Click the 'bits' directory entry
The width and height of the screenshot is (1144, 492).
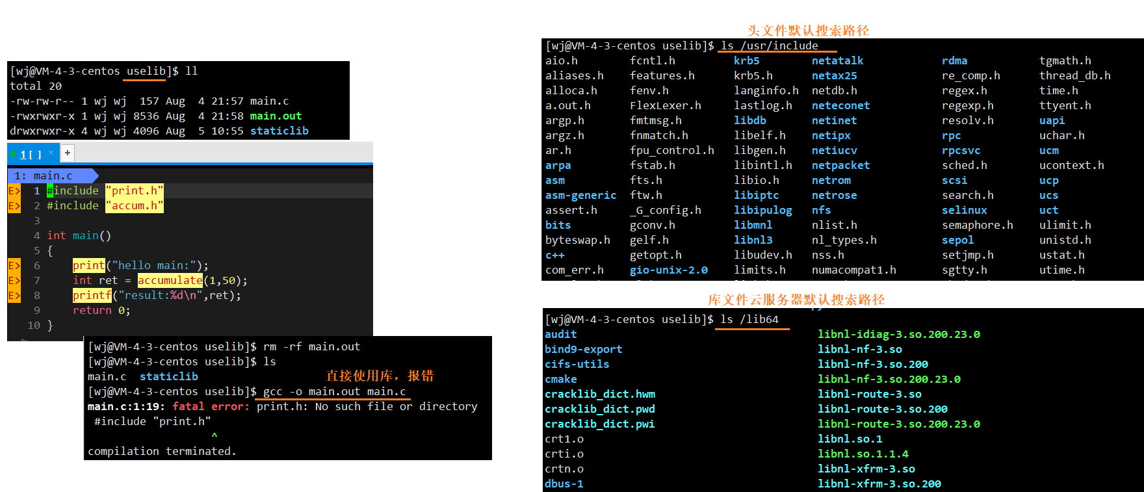click(558, 225)
